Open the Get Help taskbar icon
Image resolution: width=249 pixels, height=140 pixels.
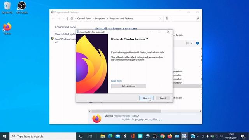click(x=193, y=136)
